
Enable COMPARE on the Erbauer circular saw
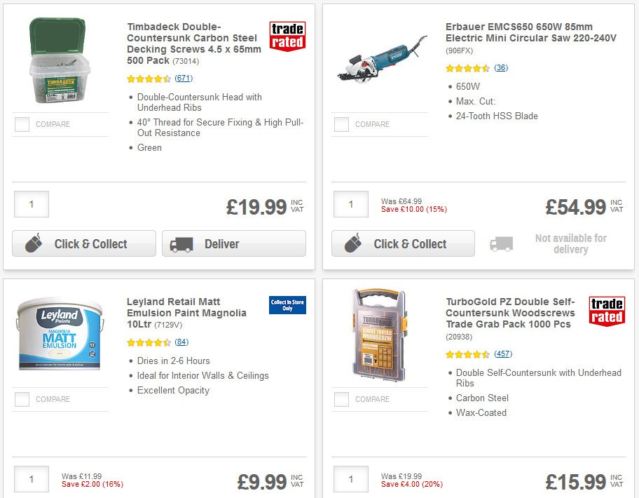341,124
